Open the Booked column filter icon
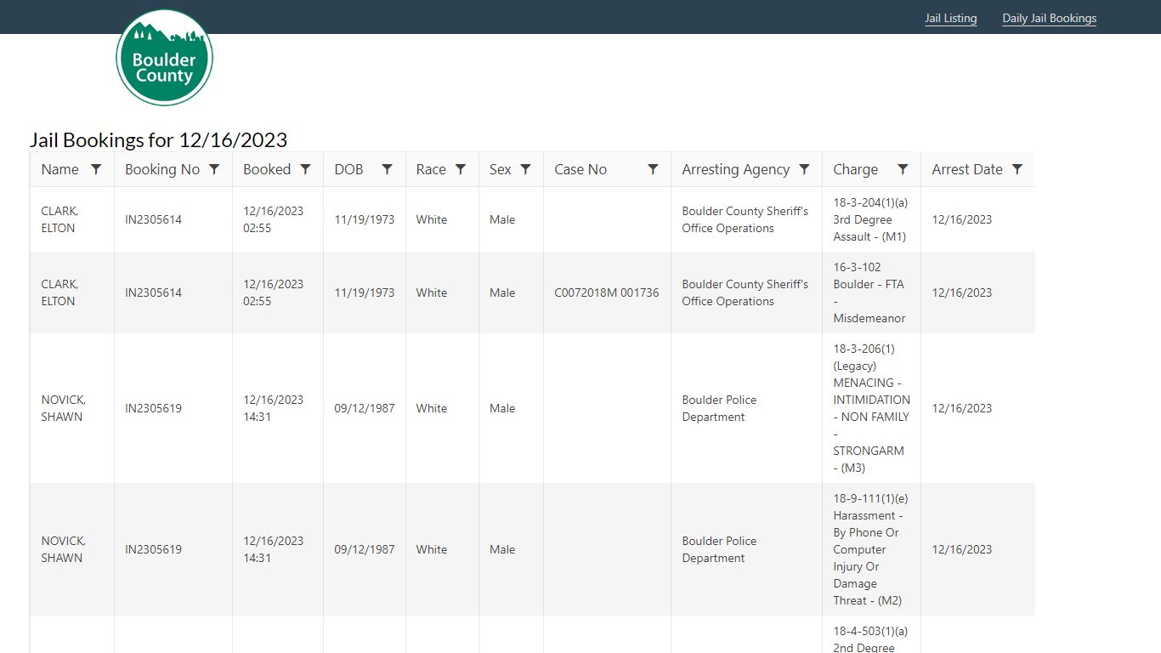The image size is (1161, 653). 305,169
